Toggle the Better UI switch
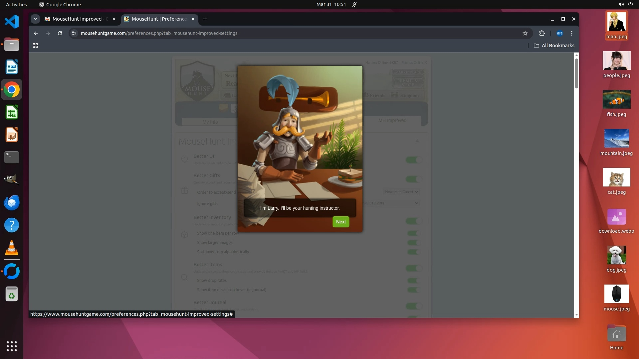 414,160
